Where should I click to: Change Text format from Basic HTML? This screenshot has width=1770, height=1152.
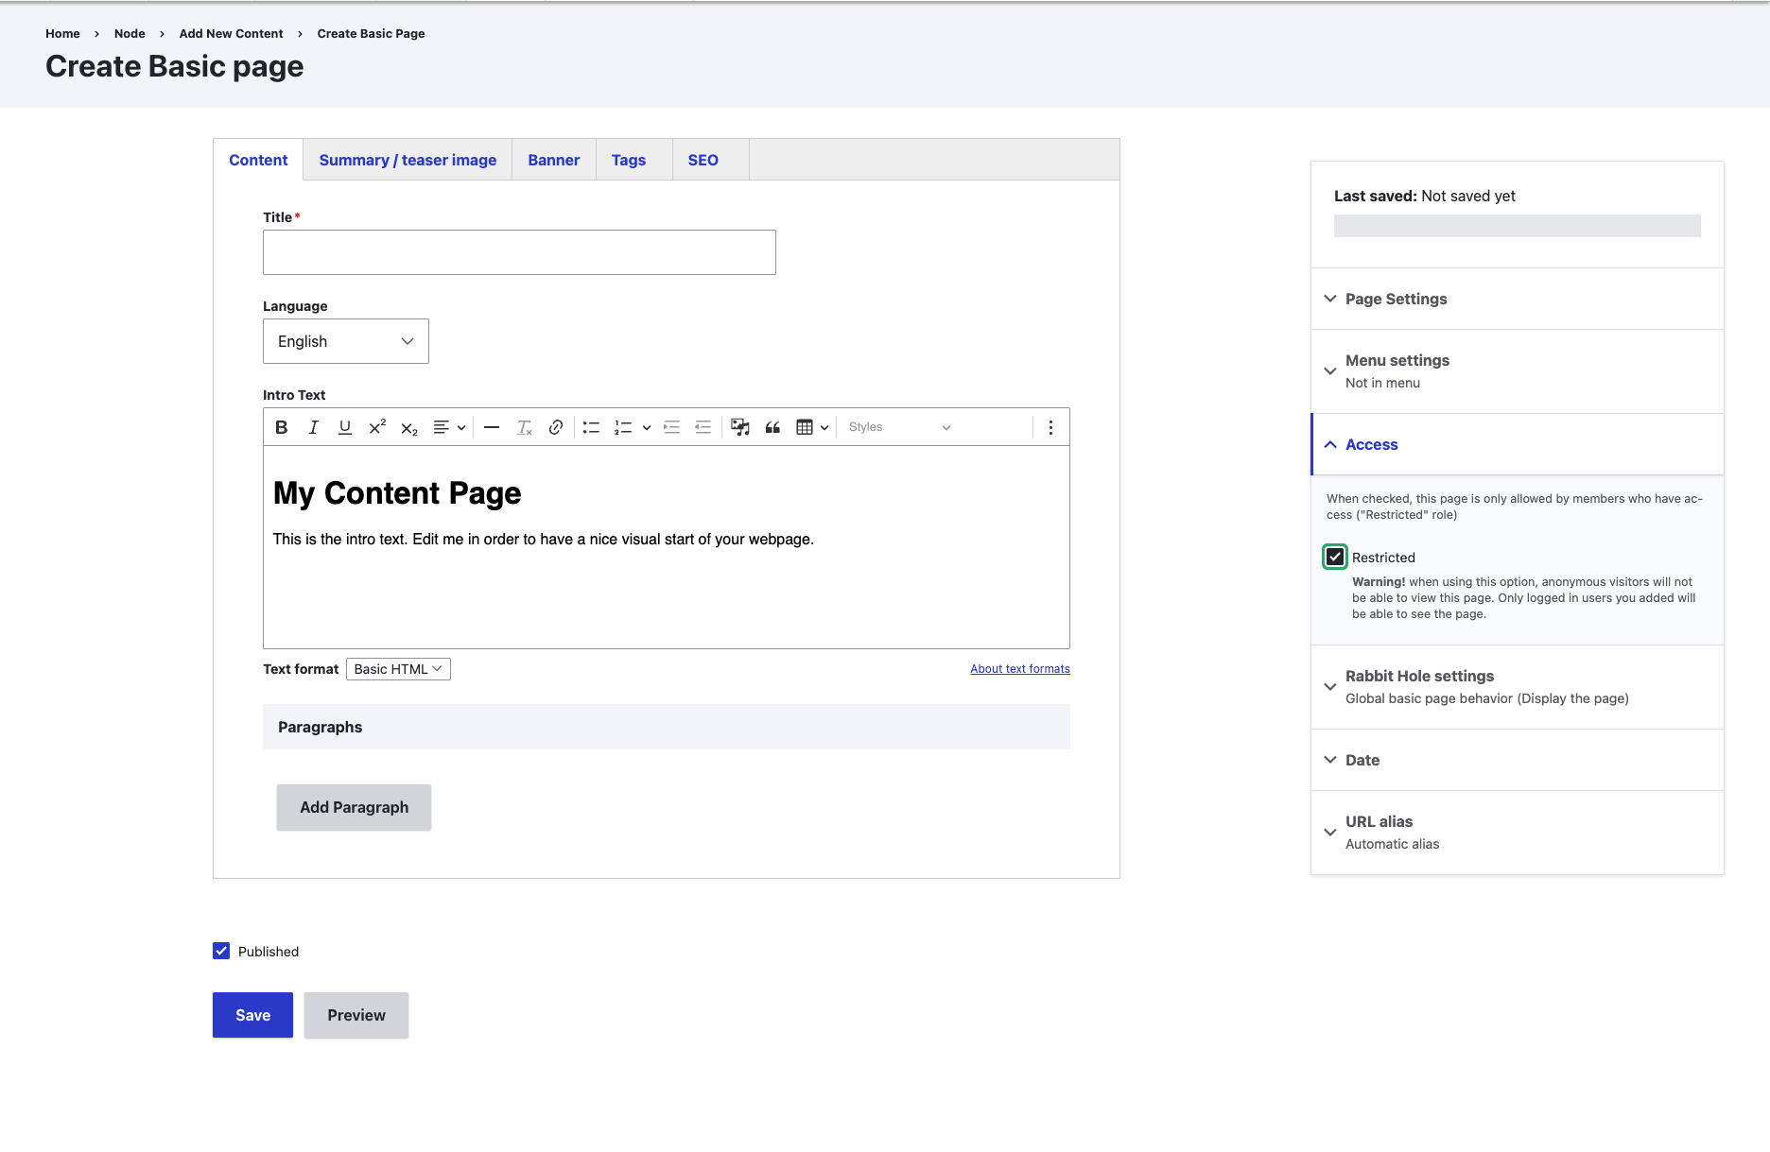point(398,669)
